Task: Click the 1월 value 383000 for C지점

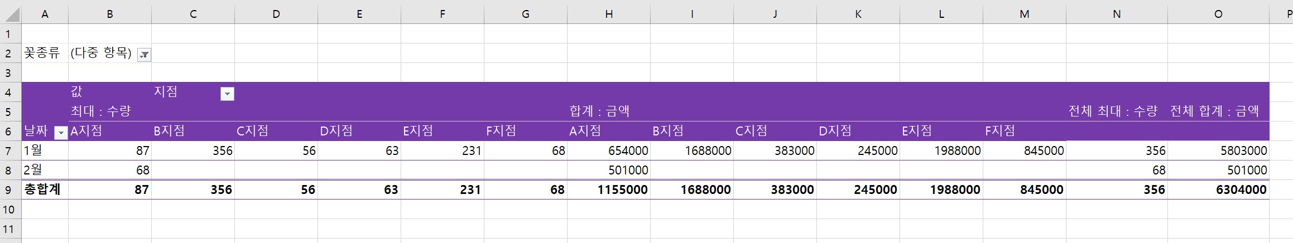Action: point(775,150)
